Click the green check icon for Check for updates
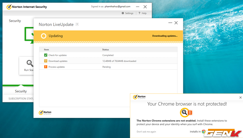This screenshot has width=243, height=138. tap(46, 55)
